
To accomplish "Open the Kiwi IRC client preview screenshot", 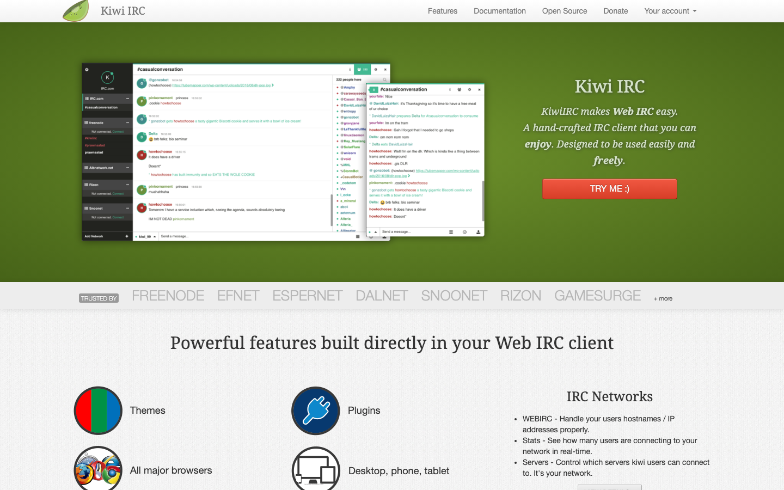I will point(283,152).
